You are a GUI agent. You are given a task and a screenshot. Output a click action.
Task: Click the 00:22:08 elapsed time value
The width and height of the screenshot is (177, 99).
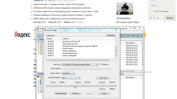(87, 82)
